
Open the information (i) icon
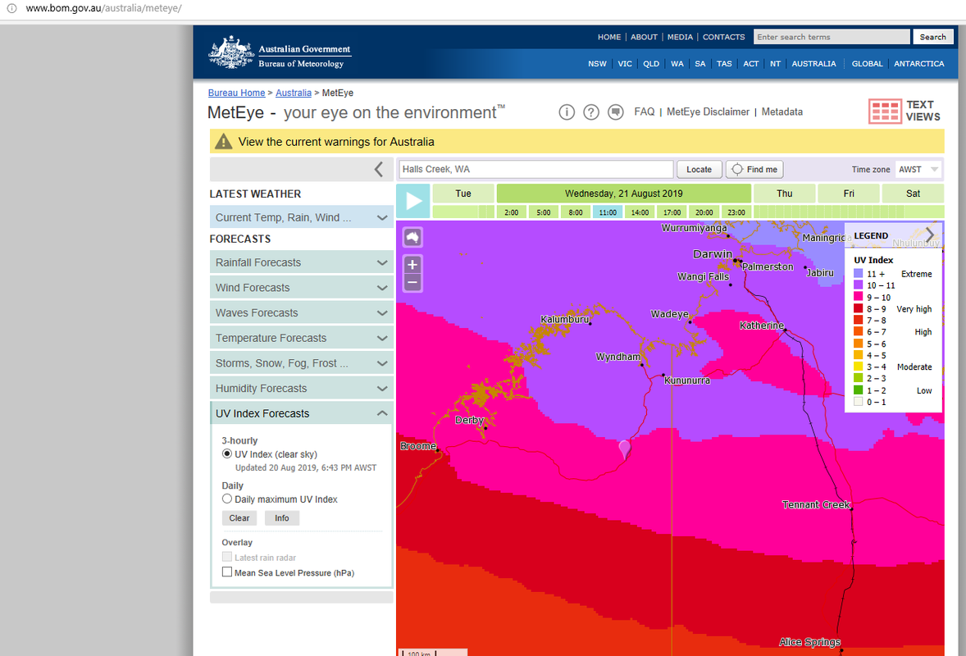click(x=567, y=112)
